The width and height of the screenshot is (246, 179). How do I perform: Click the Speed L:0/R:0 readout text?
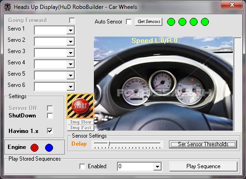click(154, 40)
